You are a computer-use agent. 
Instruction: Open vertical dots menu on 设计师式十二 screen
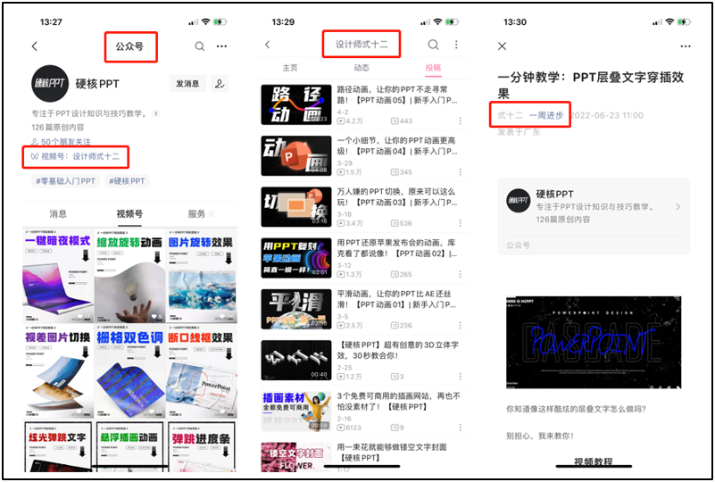point(456,45)
